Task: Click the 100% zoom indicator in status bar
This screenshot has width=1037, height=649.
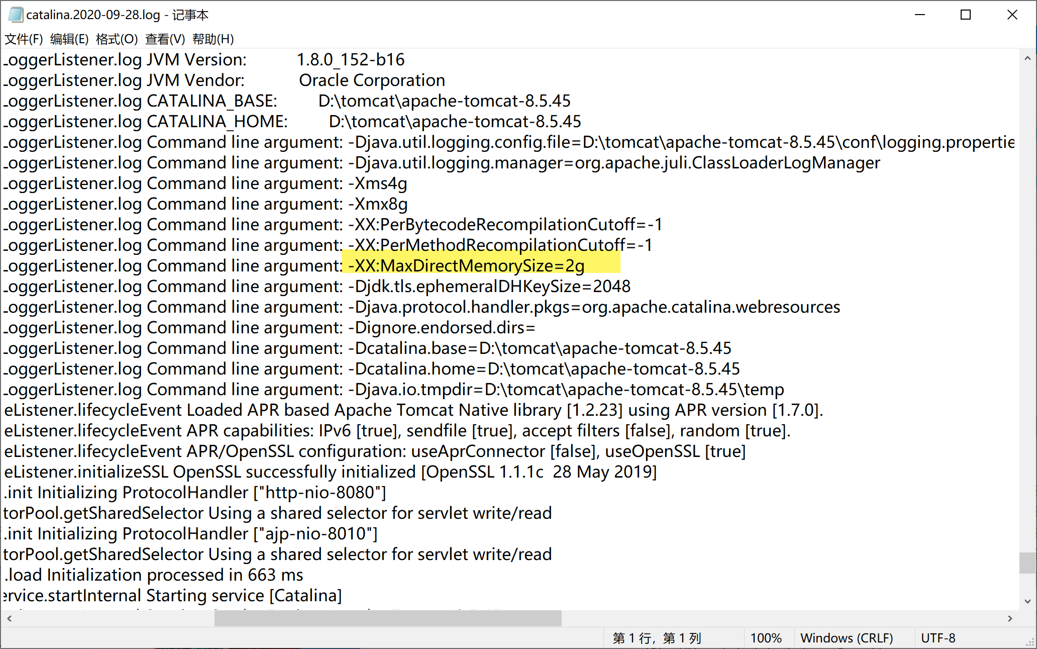Action: pos(766,638)
